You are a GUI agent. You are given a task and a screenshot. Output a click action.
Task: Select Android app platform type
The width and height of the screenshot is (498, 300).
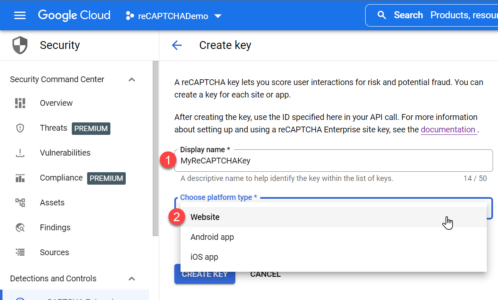click(333, 237)
